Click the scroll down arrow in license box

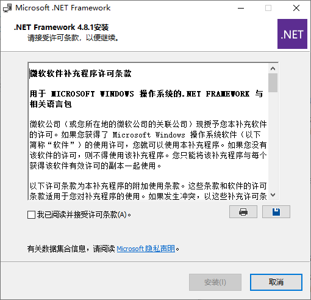[273, 195]
